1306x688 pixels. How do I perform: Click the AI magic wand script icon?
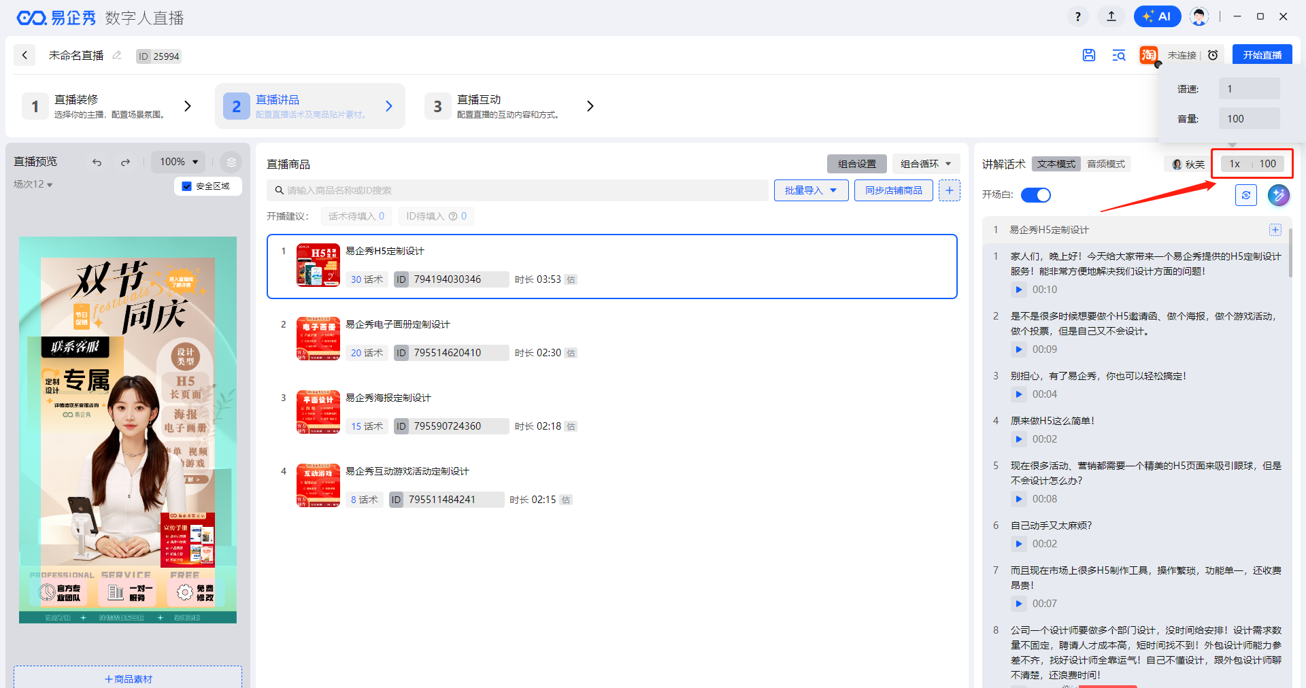pos(1279,195)
